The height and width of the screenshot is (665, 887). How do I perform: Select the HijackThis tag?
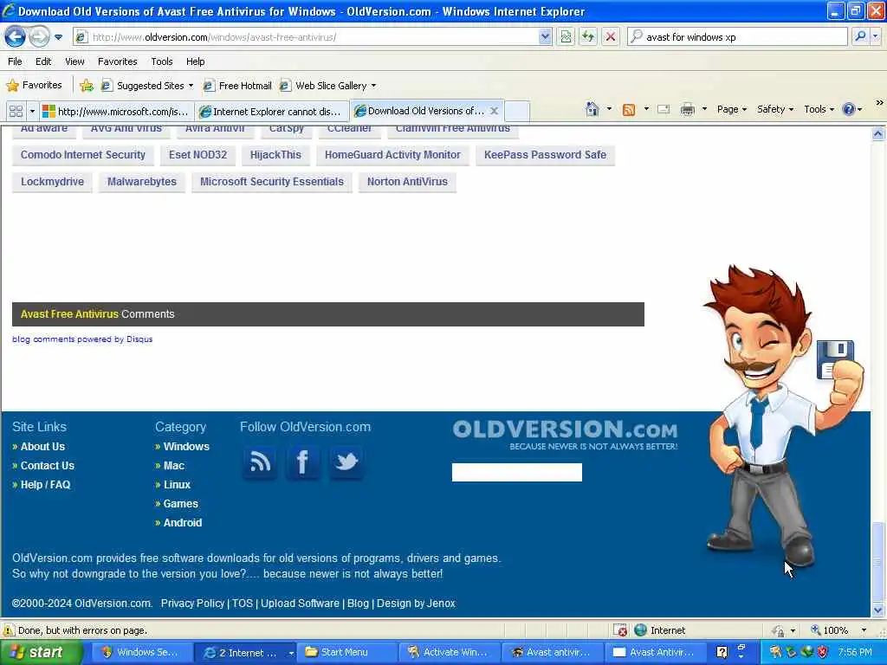pos(275,155)
